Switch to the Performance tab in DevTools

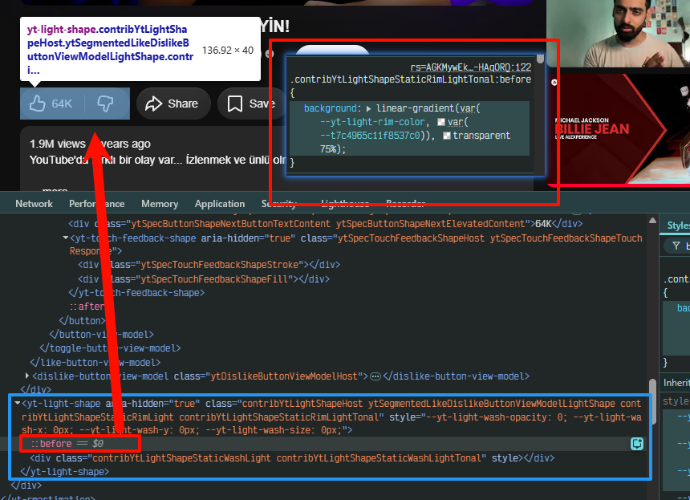coord(97,204)
